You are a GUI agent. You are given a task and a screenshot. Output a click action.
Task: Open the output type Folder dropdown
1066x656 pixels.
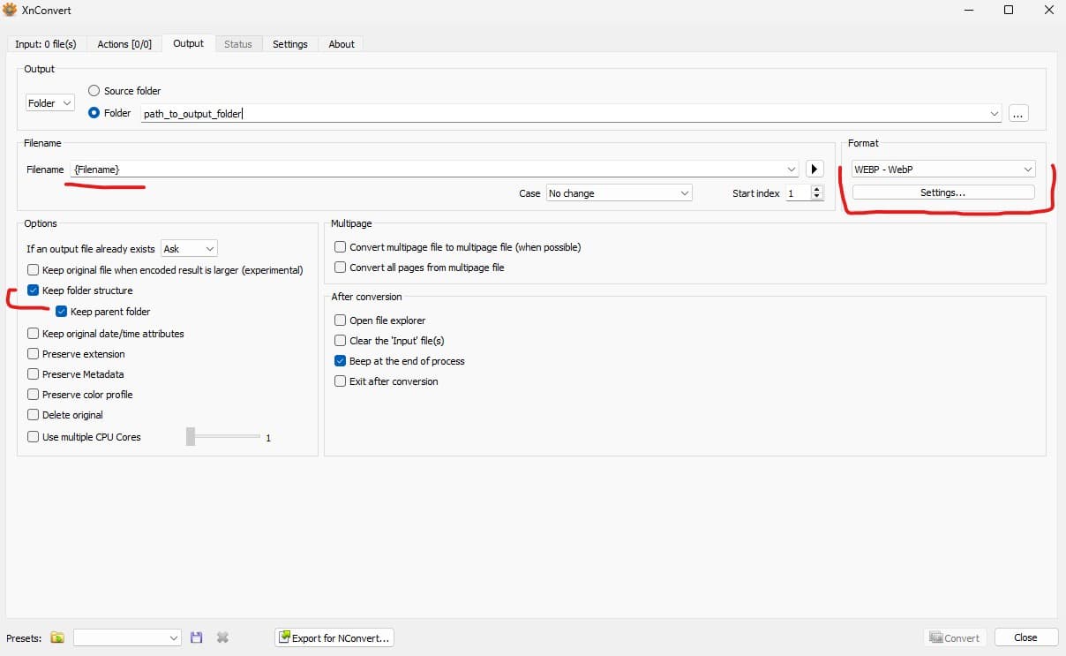[50, 103]
